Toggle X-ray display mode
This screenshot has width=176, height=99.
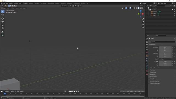click(134, 8)
